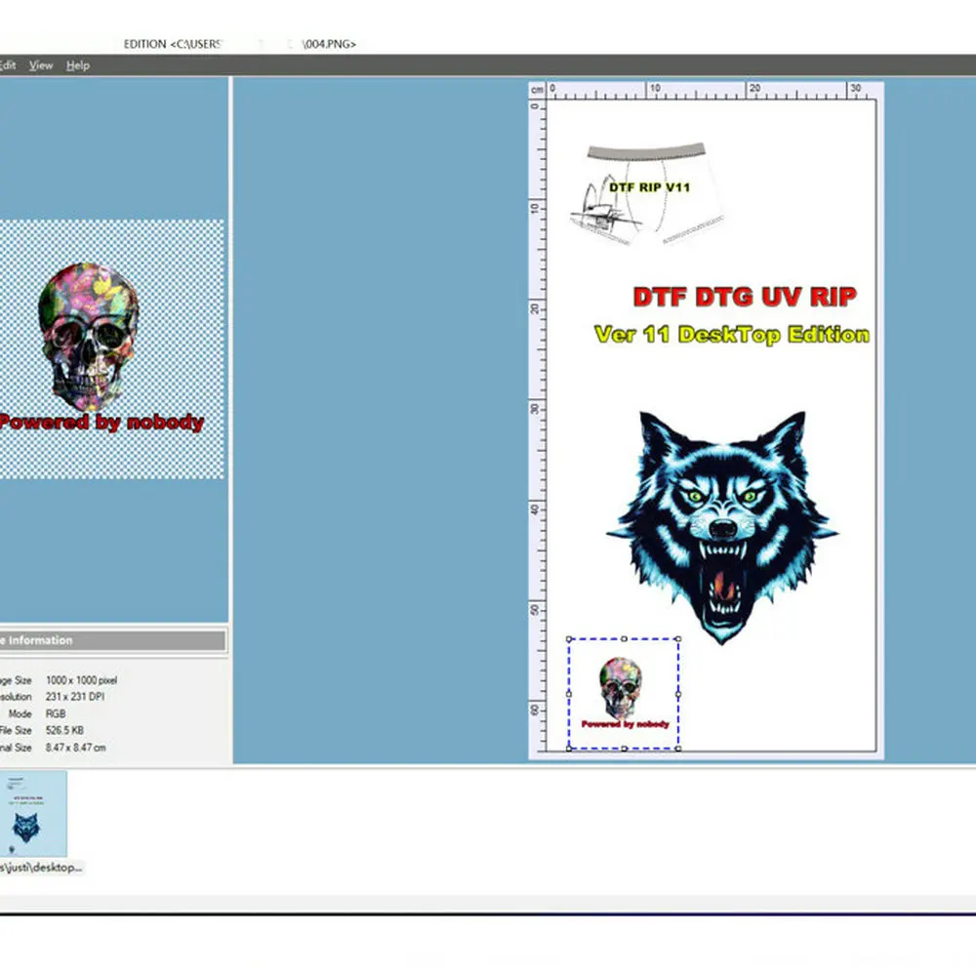Click the 004.PNG title bar text

[x=329, y=44]
